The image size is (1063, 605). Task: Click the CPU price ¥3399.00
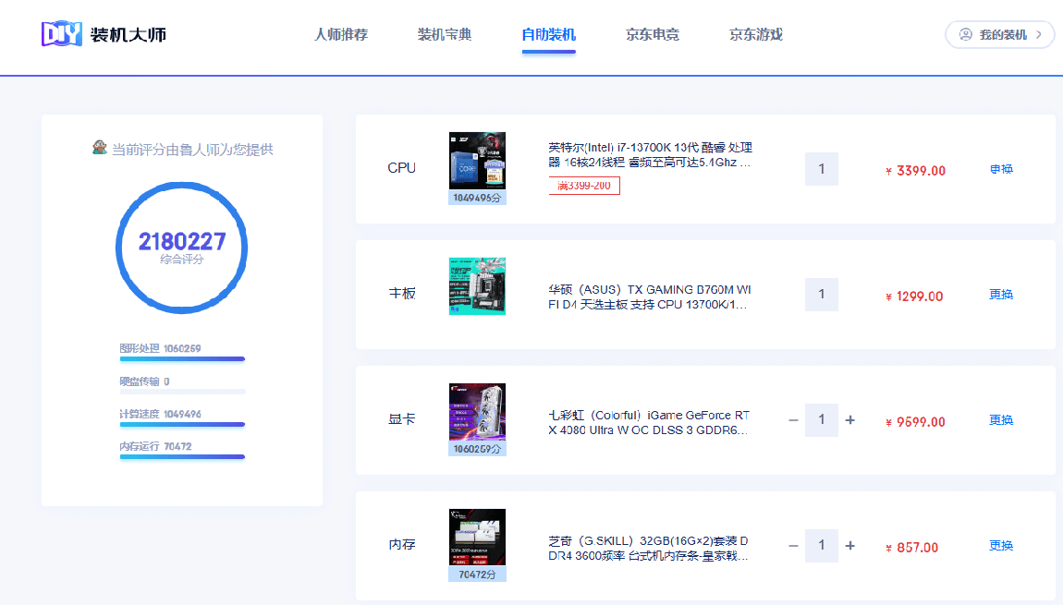[915, 171]
